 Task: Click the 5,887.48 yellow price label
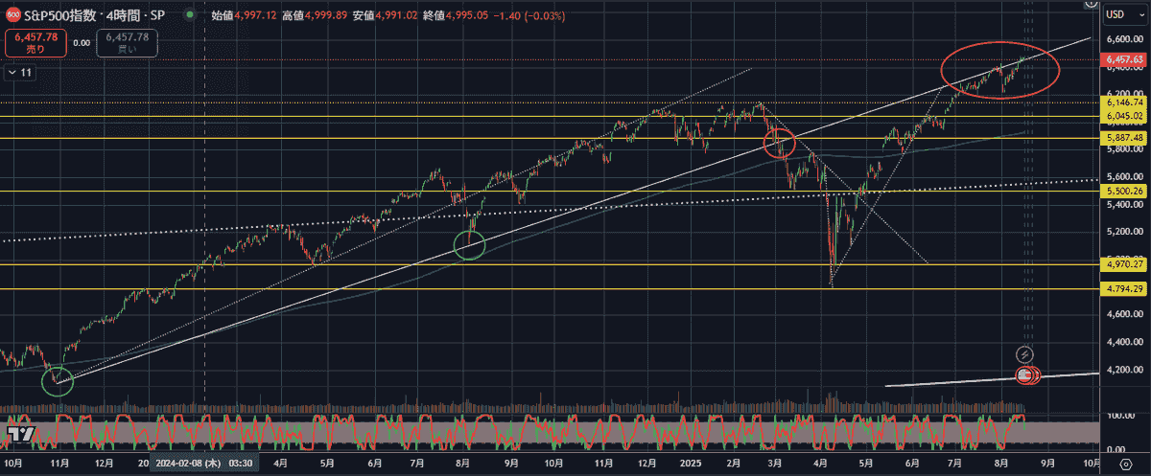coord(1124,138)
